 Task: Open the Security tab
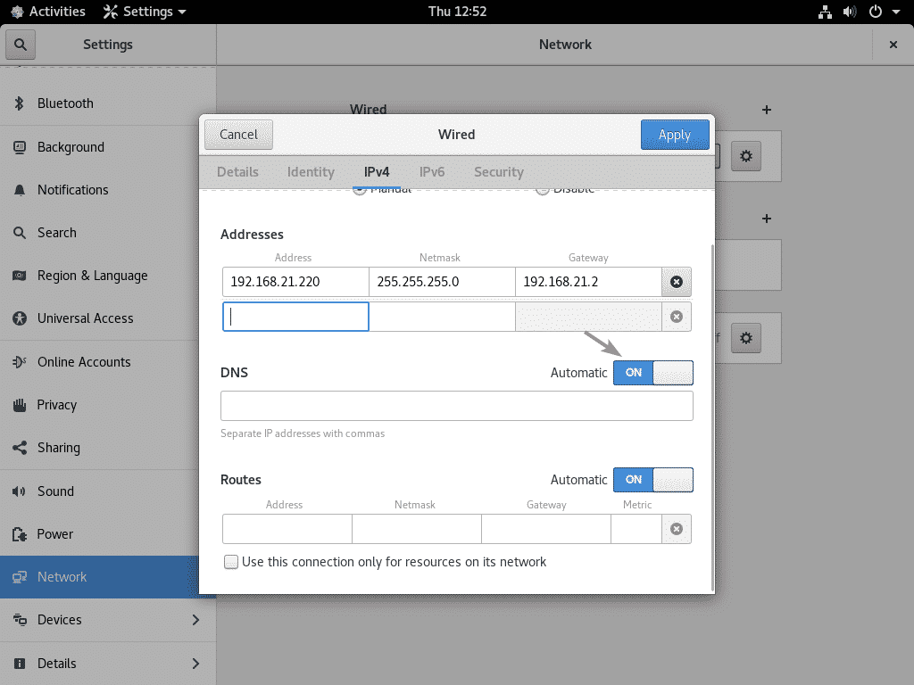498,172
